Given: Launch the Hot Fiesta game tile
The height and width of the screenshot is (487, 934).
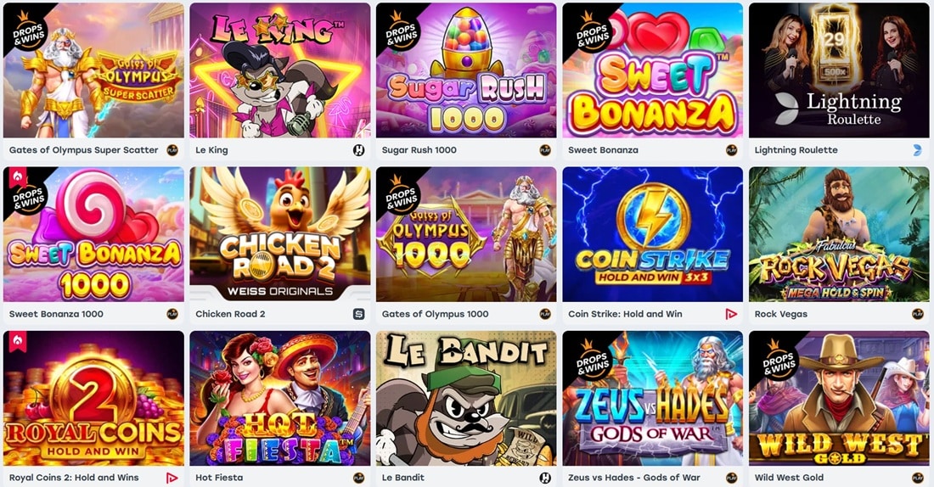Looking at the screenshot, I should pos(280,398).
